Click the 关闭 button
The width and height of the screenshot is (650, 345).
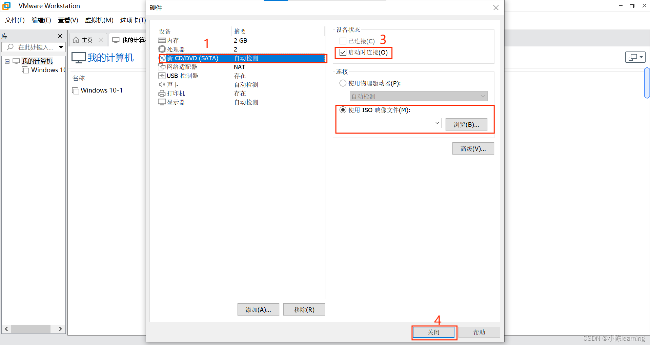pos(433,332)
